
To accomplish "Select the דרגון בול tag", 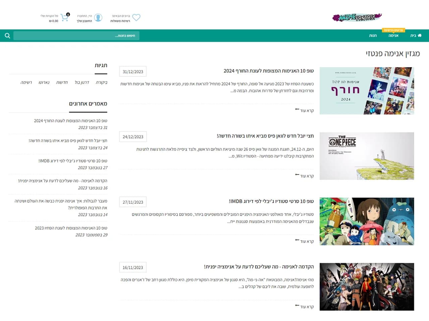I will coord(82,82).
